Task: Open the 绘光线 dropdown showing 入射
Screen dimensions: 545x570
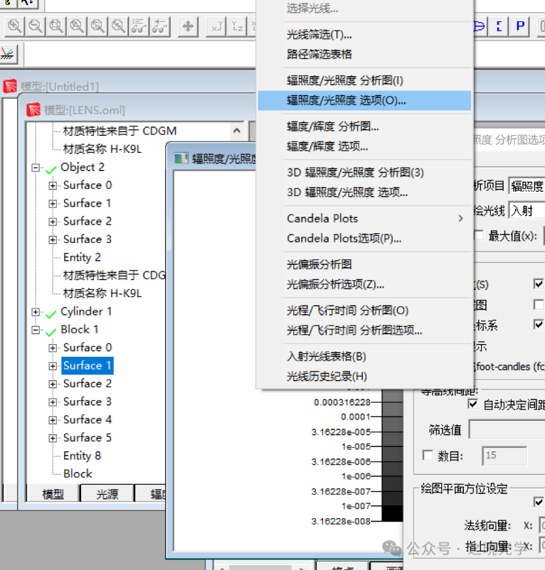Action: [527, 210]
